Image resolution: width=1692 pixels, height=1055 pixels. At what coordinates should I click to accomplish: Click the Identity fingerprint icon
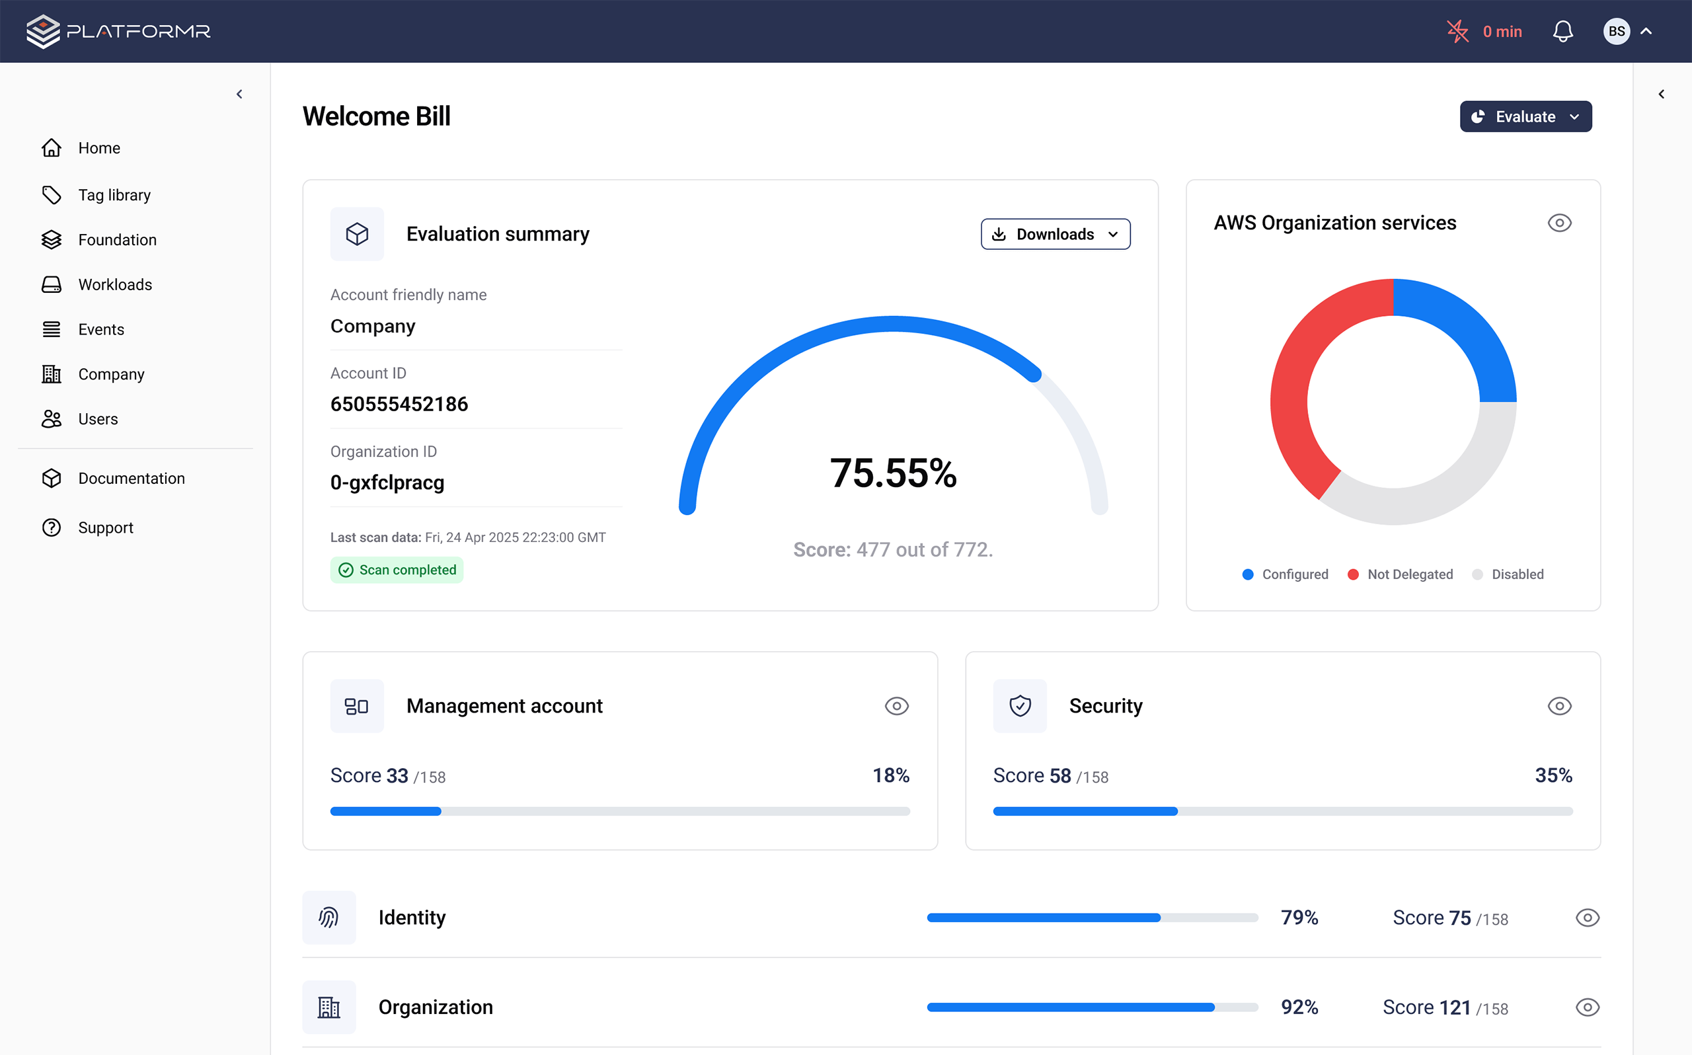coord(329,918)
